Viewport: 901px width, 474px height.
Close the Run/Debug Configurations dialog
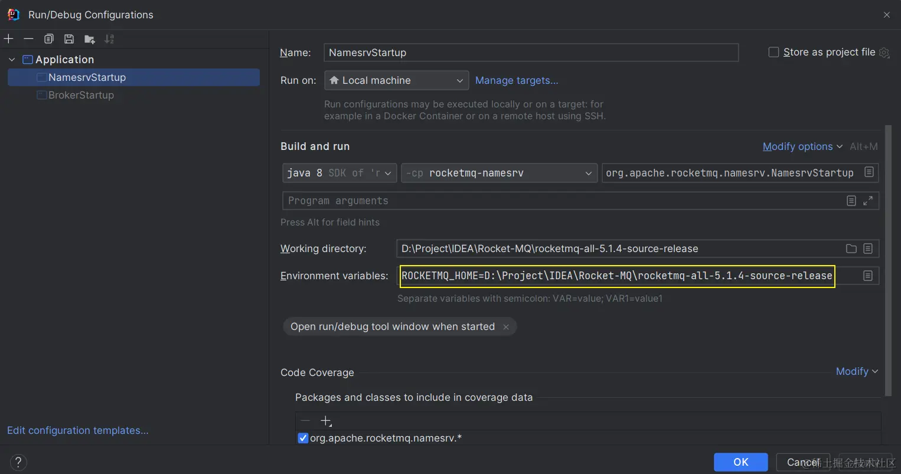[886, 15]
